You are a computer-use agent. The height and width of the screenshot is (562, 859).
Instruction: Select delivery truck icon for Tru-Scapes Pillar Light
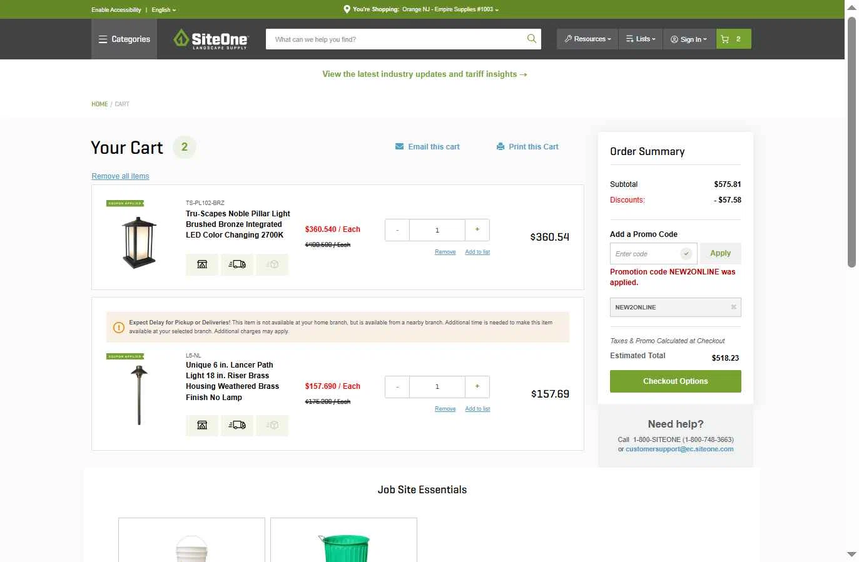point(237,264)
